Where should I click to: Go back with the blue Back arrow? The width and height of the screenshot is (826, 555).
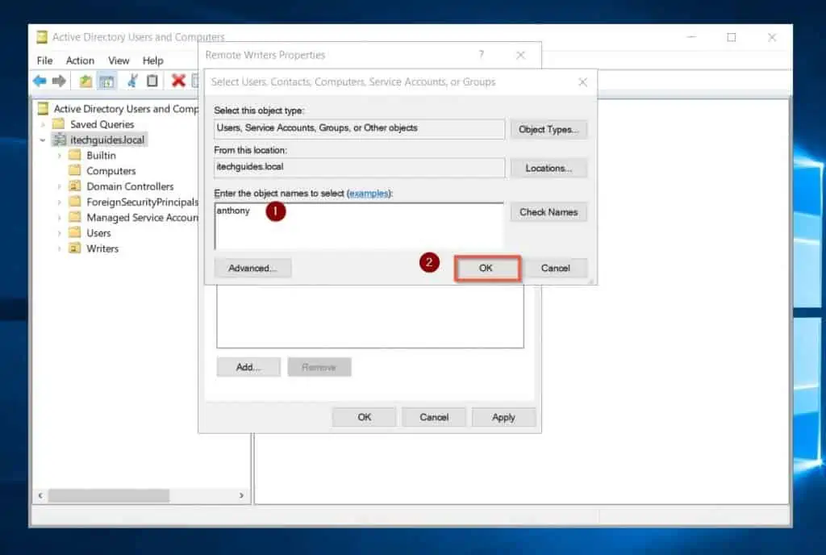click(40, 81)
